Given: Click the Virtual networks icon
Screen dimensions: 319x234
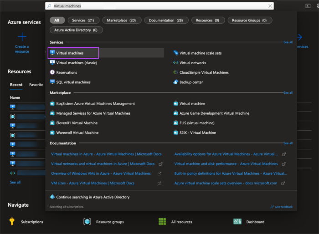Looking at the screenshot, I should (176, 63).
